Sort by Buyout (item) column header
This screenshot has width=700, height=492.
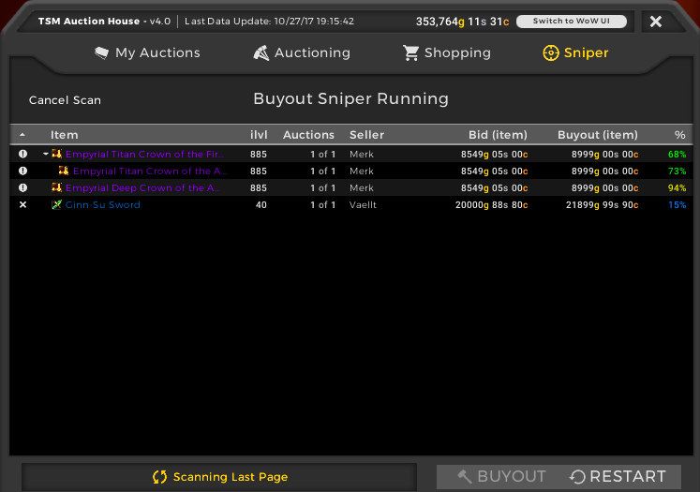(x=598, y=135)
